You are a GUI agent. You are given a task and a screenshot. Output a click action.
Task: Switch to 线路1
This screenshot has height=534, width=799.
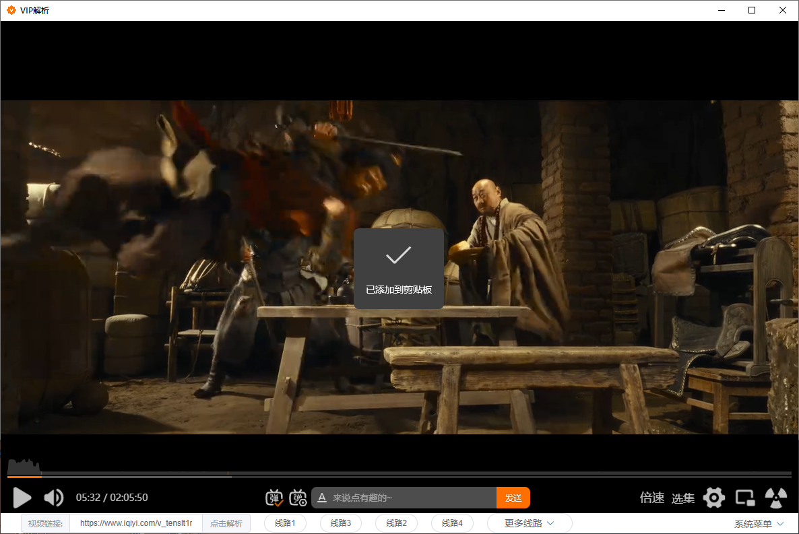click(x=285, y=523)
